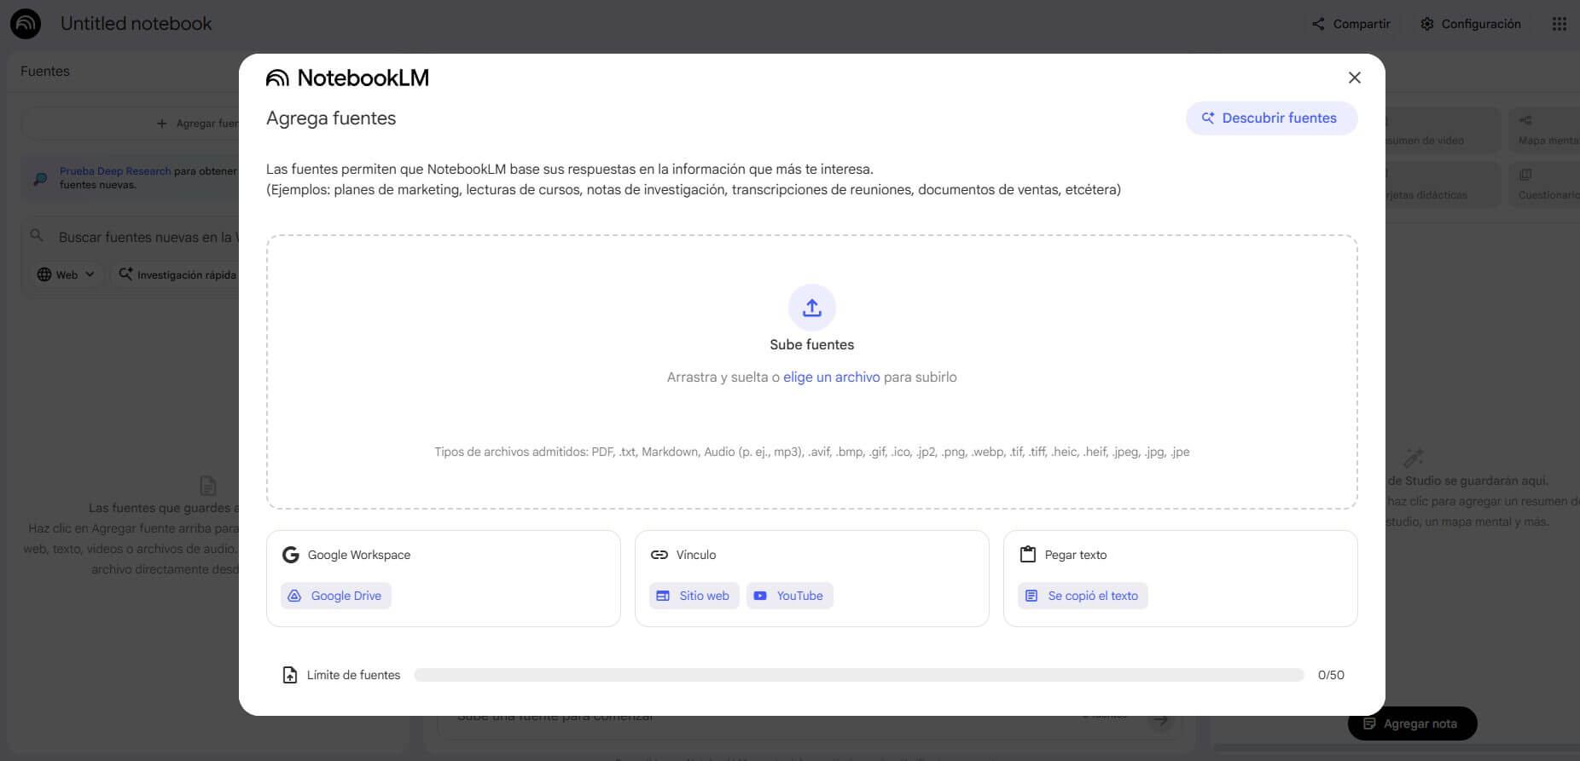Screen dimensions: 1580x761
Task: Click the send arrow in the chat box
Action: click(1160, 721)
